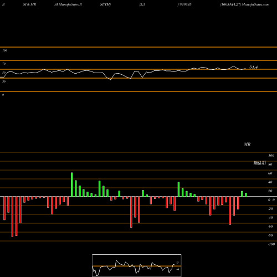Click the MR axis label 20
This screenshot has height=277, width=277.
270,191
